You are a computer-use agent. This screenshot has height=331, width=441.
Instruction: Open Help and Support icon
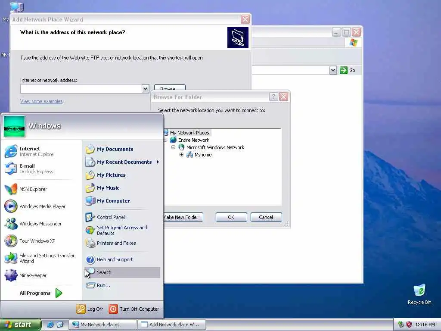(x=90, y=259)
